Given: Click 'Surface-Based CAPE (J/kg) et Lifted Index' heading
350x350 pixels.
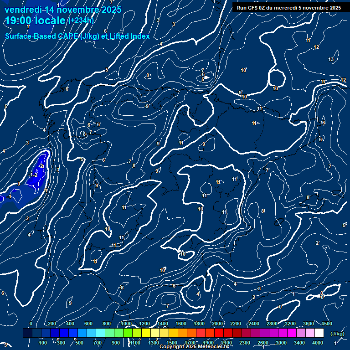Looking at the screenshot, I should [x=77, y=36].
